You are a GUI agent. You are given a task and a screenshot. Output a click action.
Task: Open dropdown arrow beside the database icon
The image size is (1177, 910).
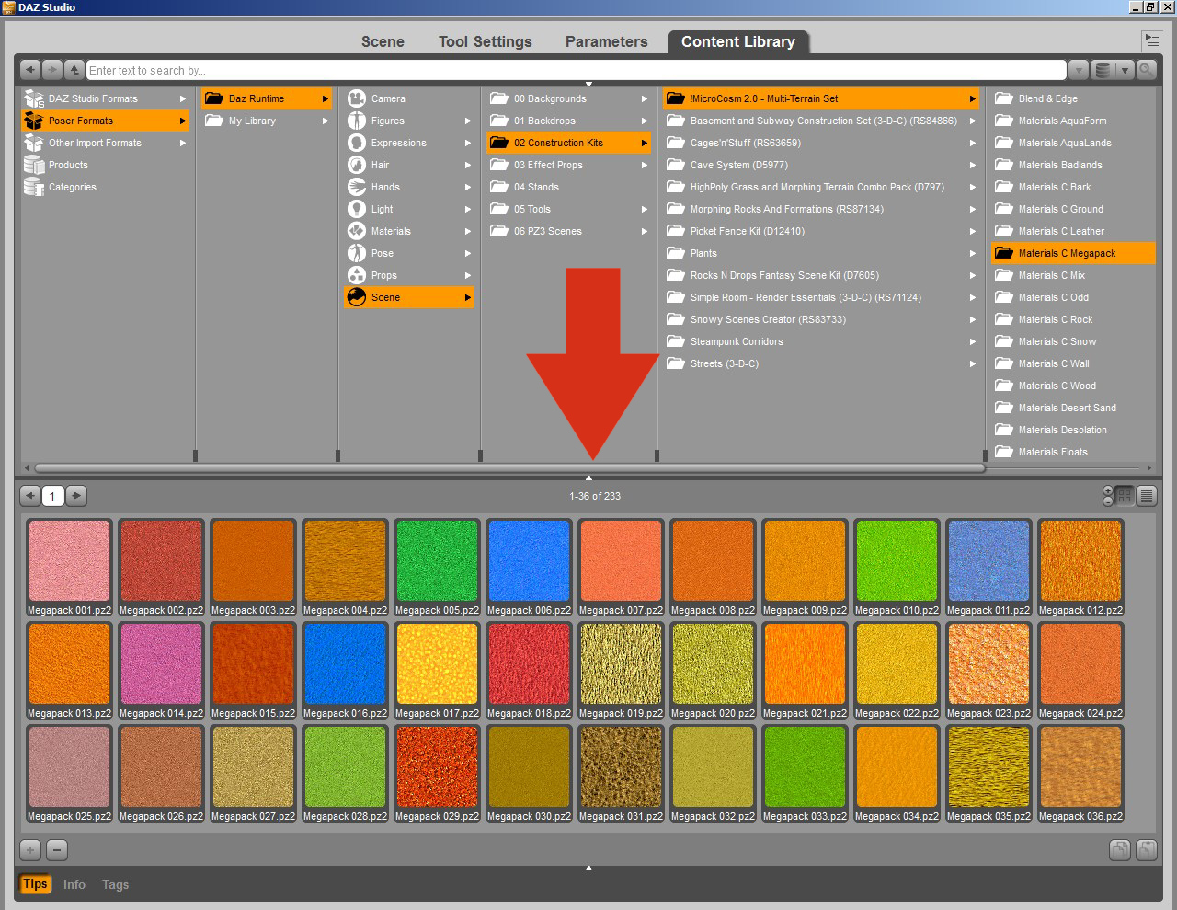coord(1124,69)
